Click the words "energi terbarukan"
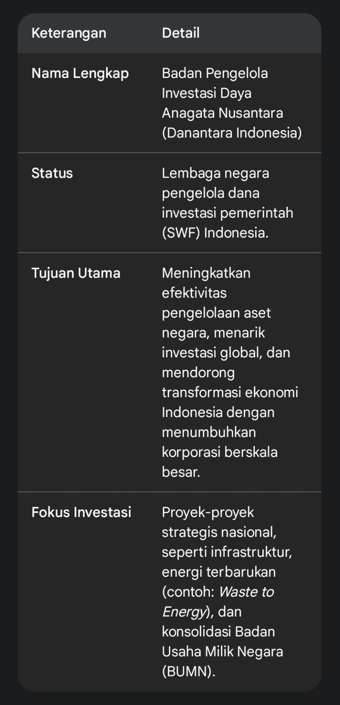 [219, 572]
